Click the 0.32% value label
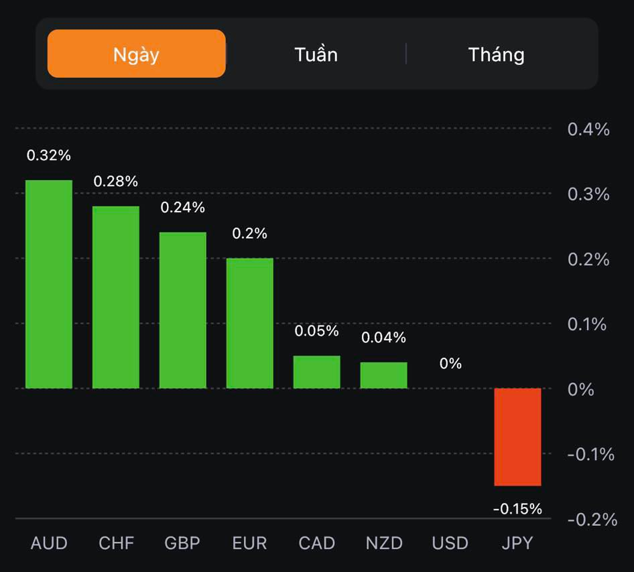 pos(48,155)
